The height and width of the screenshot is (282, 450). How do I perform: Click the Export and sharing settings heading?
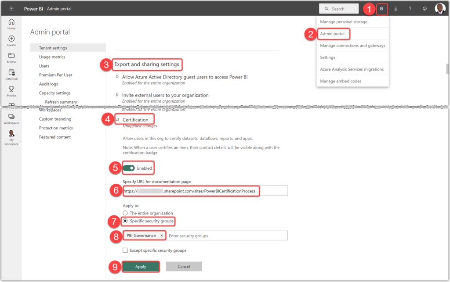tap(147, 64)
